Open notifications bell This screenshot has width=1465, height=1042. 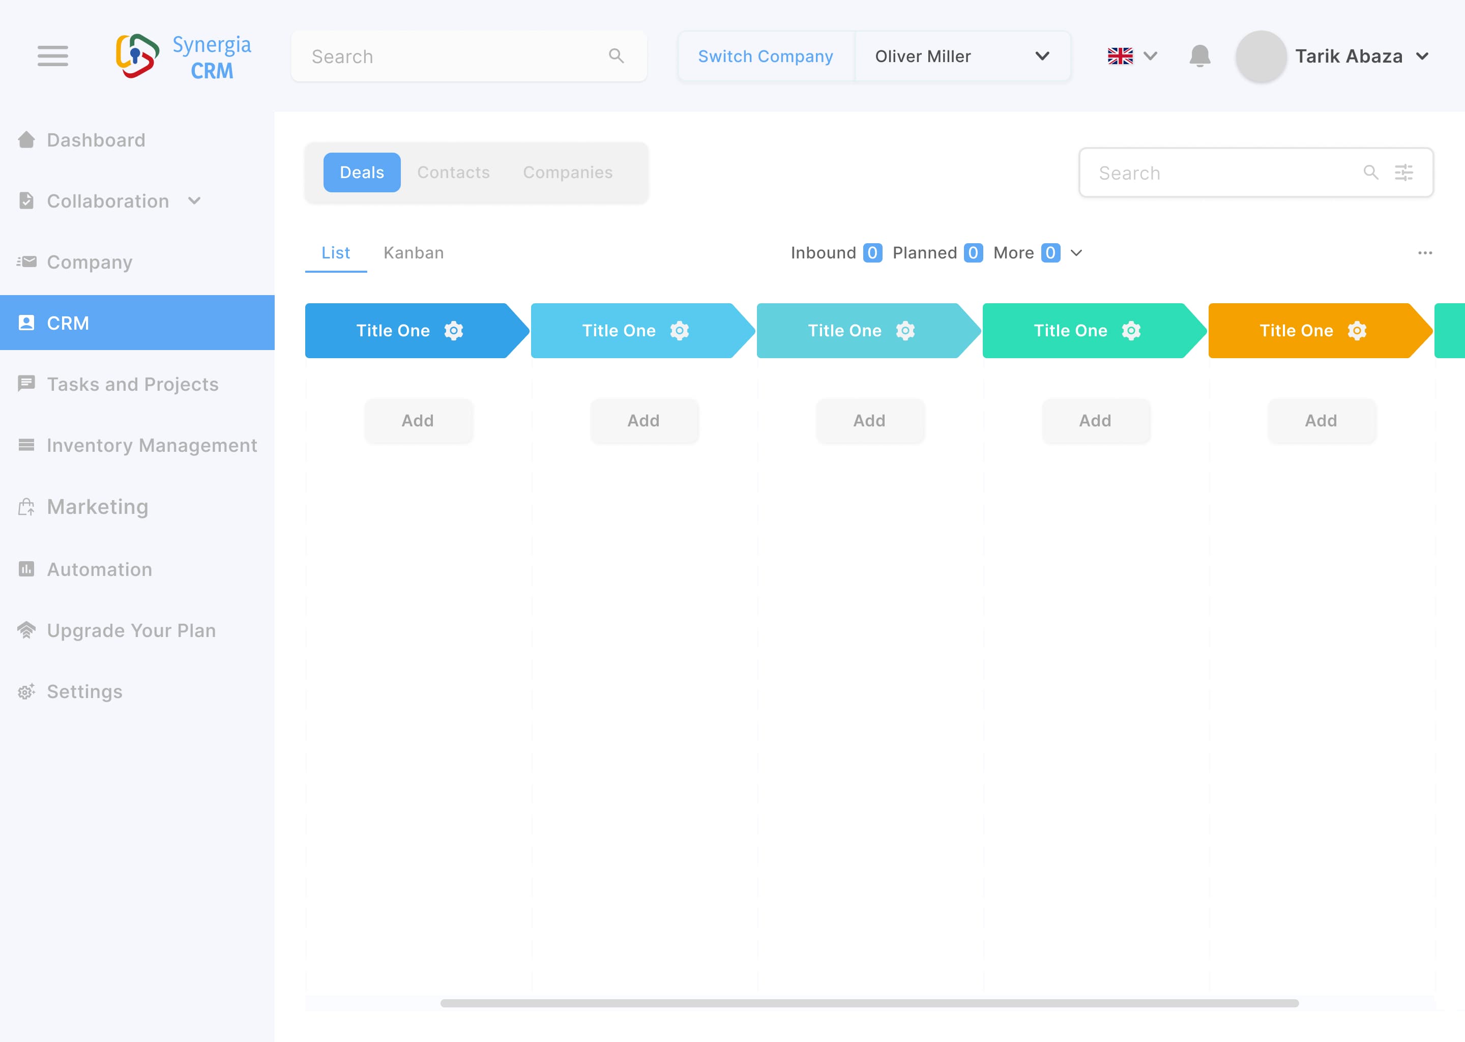[1199, 56]
